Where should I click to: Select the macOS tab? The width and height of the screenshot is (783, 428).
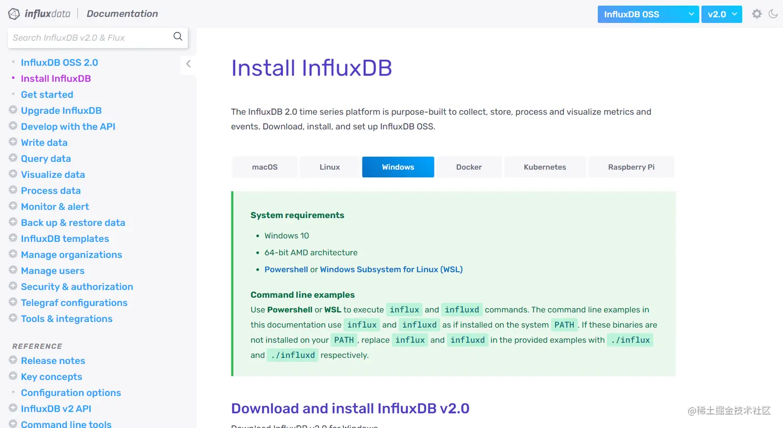pyautogui.click(x=265, y=167)
